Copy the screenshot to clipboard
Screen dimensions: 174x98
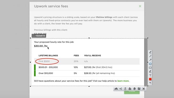135,89
